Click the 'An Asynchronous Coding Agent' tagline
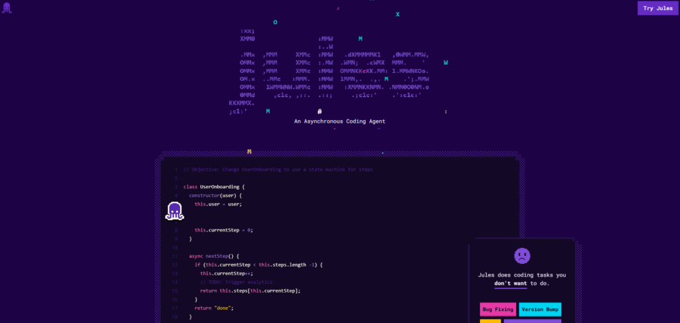The image size is (680, 323). tap(339, 121)
